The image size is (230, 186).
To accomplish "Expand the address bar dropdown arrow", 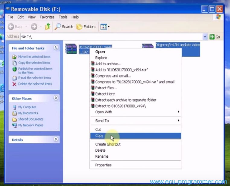I will (205, 36).
